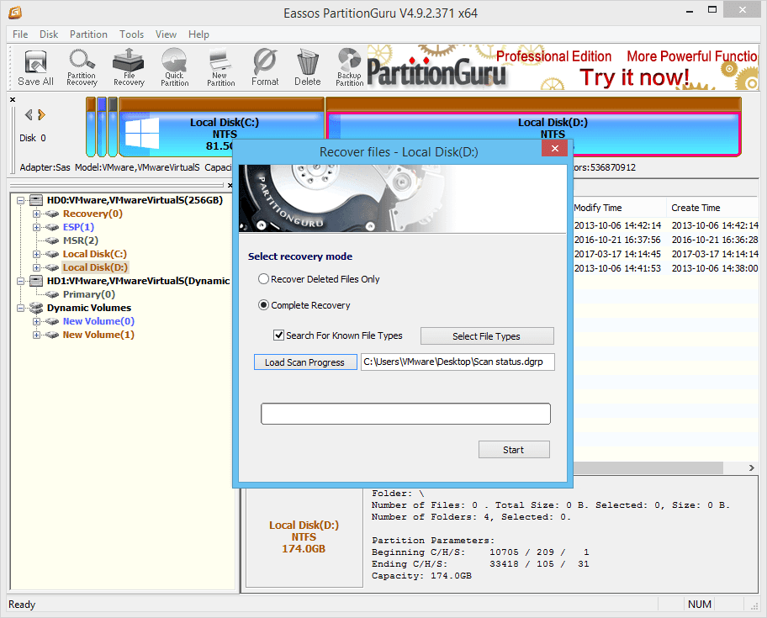Image resolution: width=767 pixels, height=618 pixels.
Task: Toggle Search For Known File Types checkbox
Action: [279, 335]
